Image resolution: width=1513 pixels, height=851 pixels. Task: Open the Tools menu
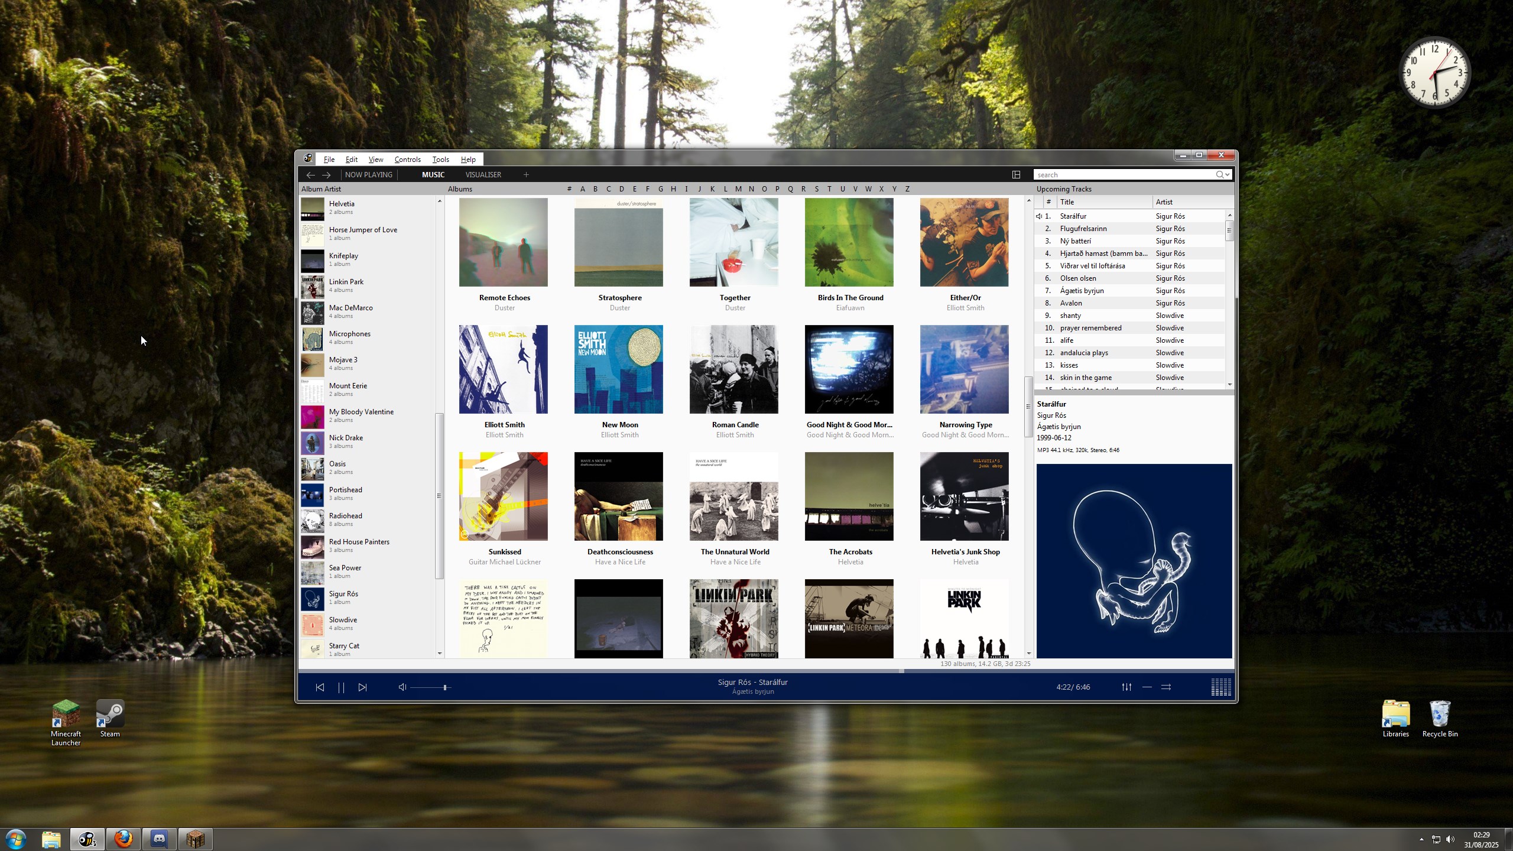tap(440, 160)
